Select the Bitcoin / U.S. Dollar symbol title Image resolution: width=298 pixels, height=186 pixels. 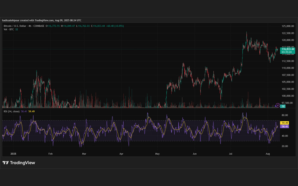tap(15, 26)
